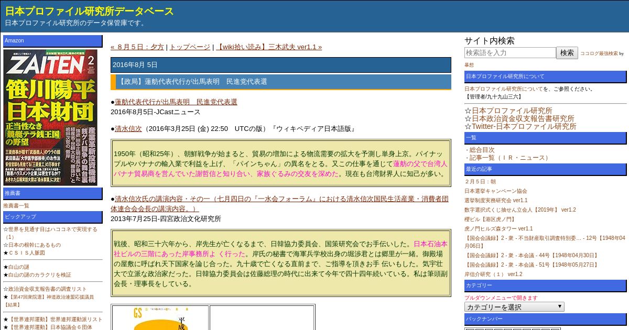Image resolution: width=629 pixels, height=330 pixels.
Task: Click the バックナンバー sidebar heading
Action: (545, 319)
